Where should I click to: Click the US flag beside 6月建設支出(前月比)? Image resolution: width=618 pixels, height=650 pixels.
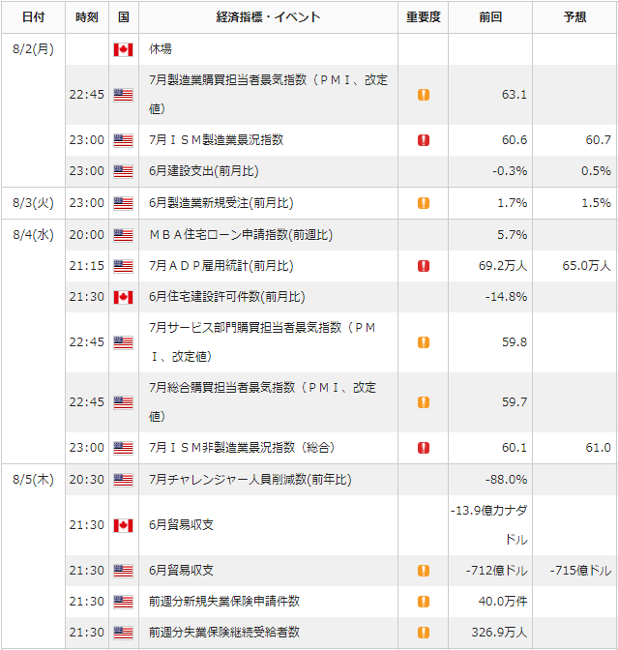[x=123, y=171]
